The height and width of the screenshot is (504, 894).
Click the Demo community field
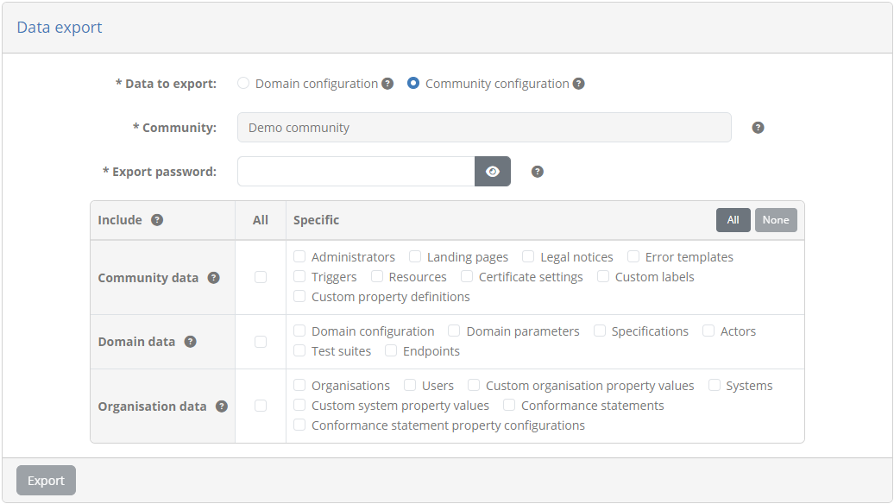485,128
